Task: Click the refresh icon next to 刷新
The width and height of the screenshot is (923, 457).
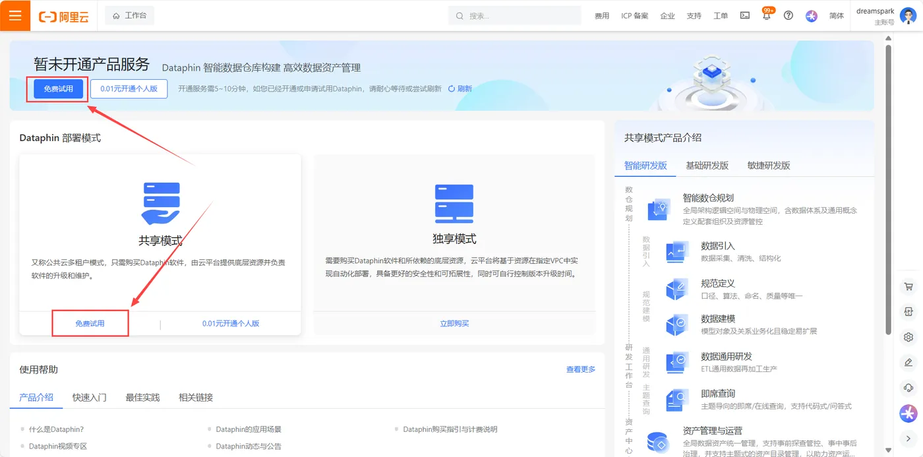Action: [x=452, y=88]
